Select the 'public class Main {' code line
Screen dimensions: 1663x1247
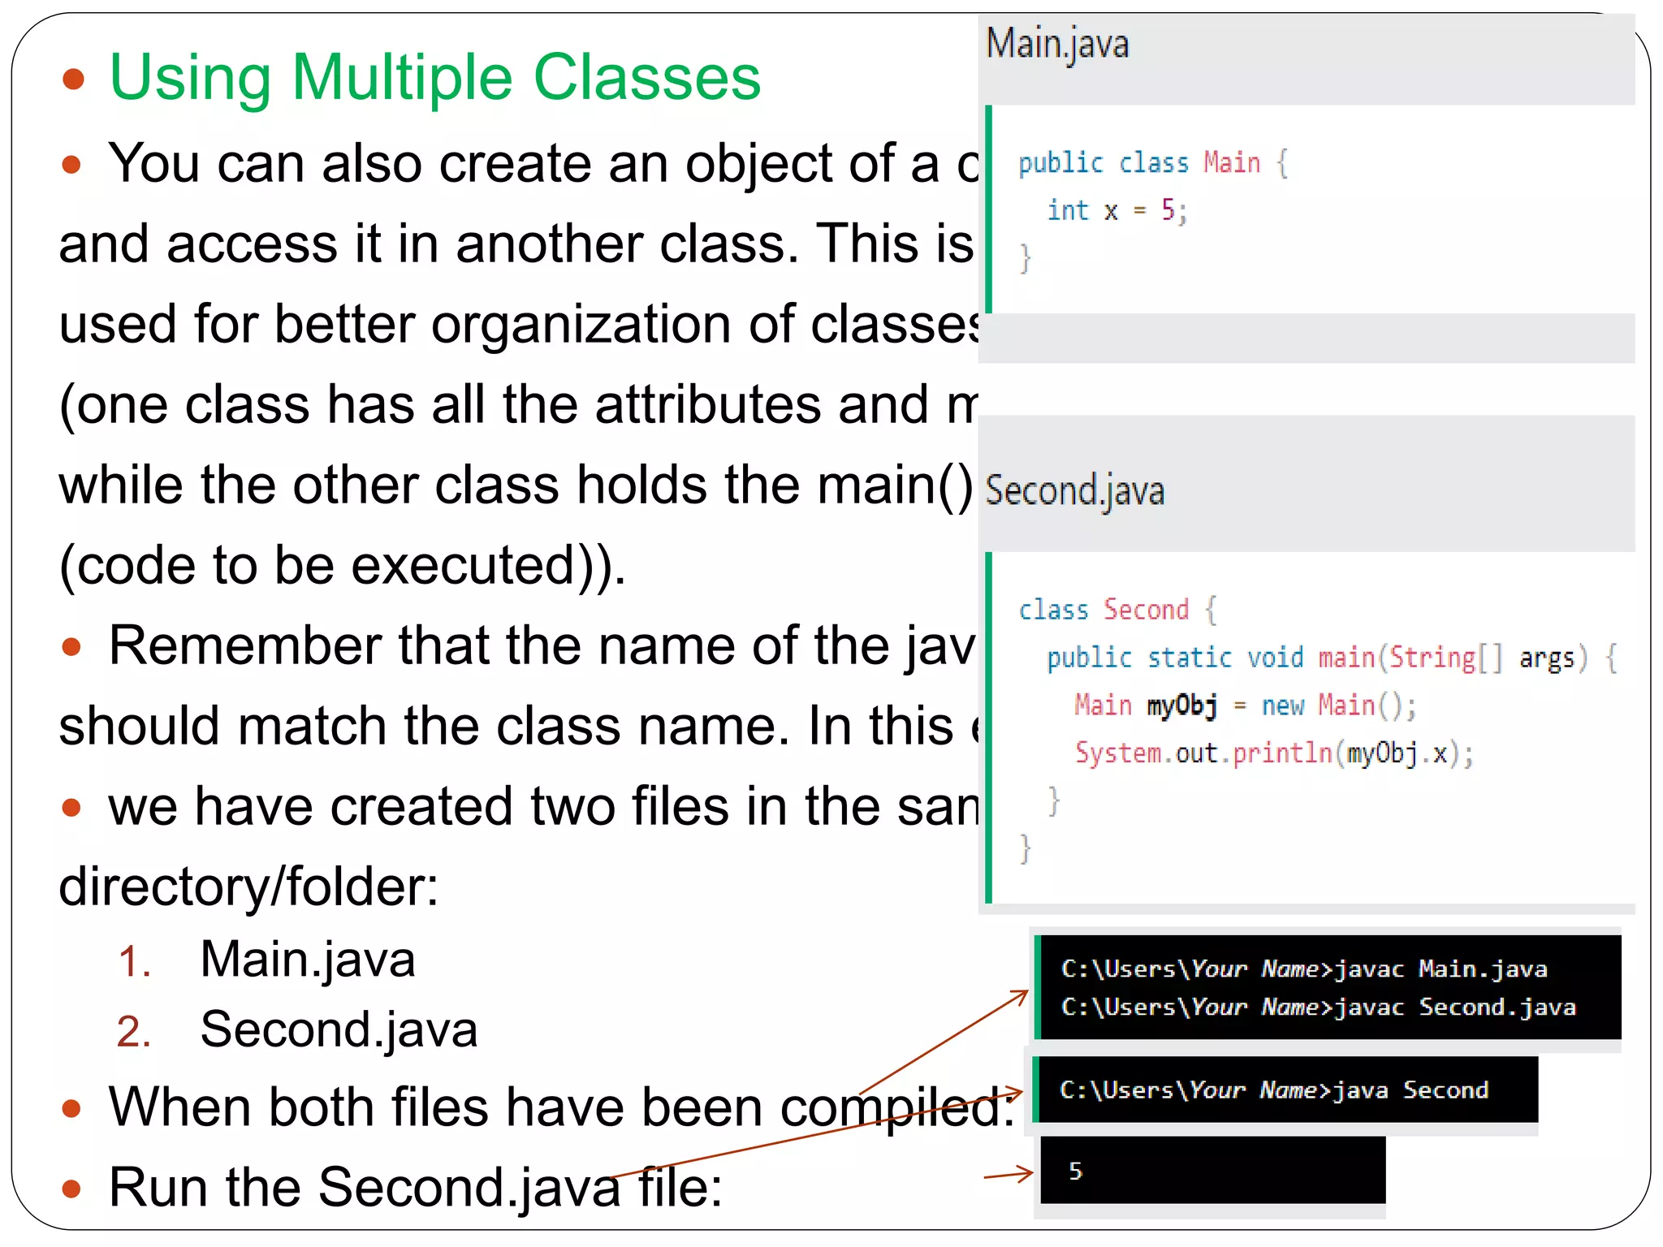tap(1153, 163)
